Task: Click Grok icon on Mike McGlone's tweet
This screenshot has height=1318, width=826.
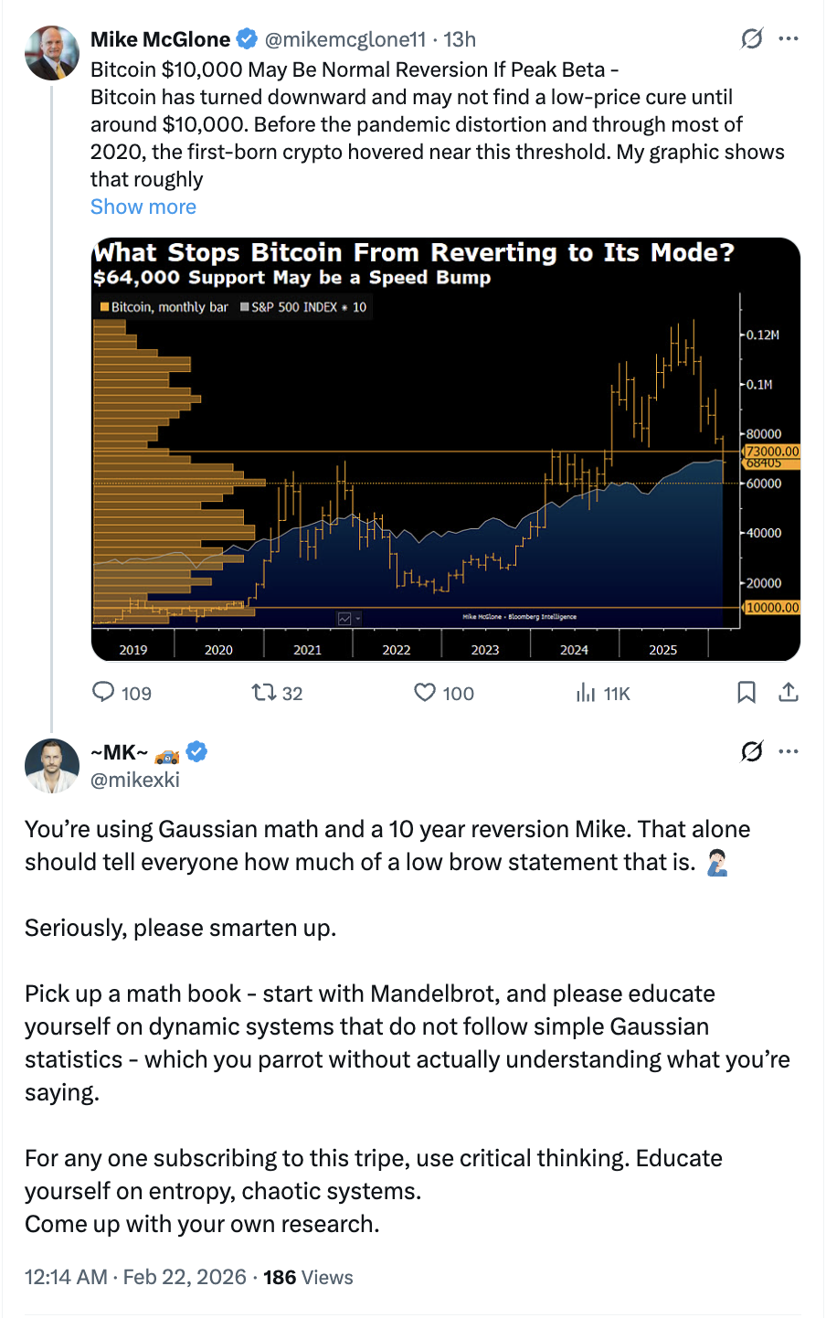Action: [752, 38]
